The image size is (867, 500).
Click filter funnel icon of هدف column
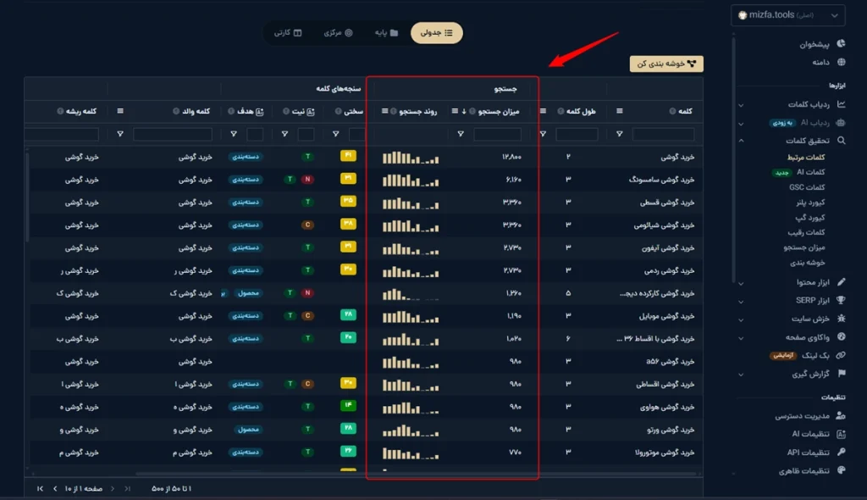pos(234,134)
